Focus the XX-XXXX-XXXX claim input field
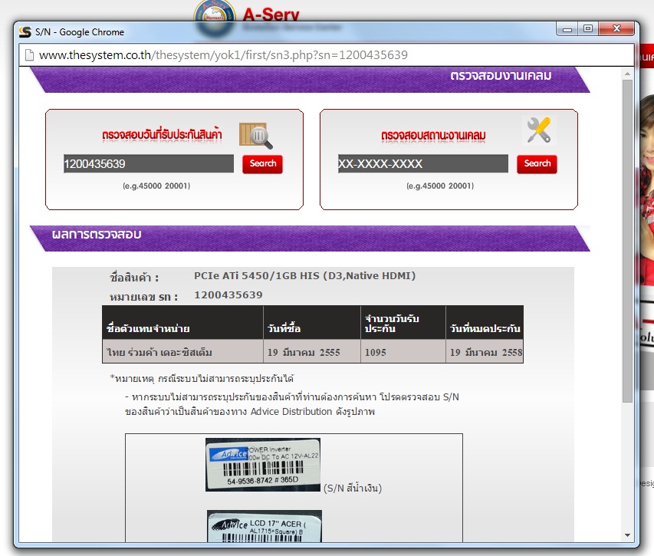 tap(423, 163)
